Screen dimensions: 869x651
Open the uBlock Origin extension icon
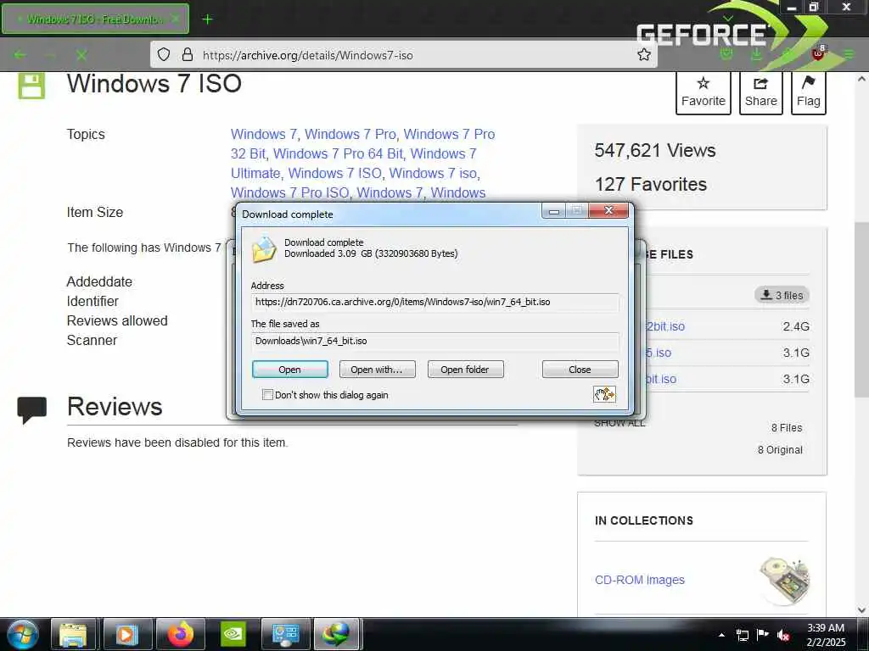[x=817, y=53]
